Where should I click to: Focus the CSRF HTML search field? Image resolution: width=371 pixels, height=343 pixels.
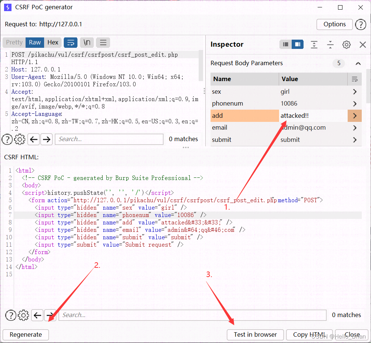192,315
